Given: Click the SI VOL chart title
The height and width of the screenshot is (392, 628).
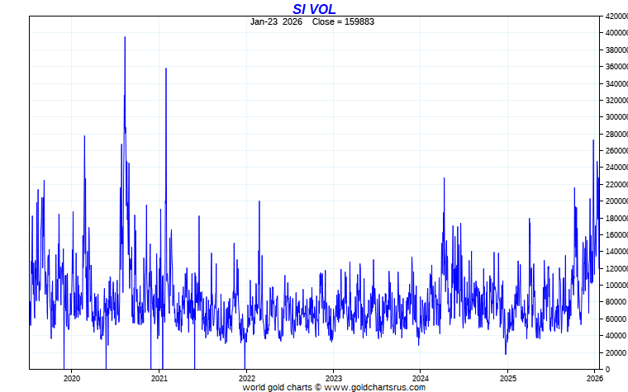Looking at the screenshot, I should point(314,9).
